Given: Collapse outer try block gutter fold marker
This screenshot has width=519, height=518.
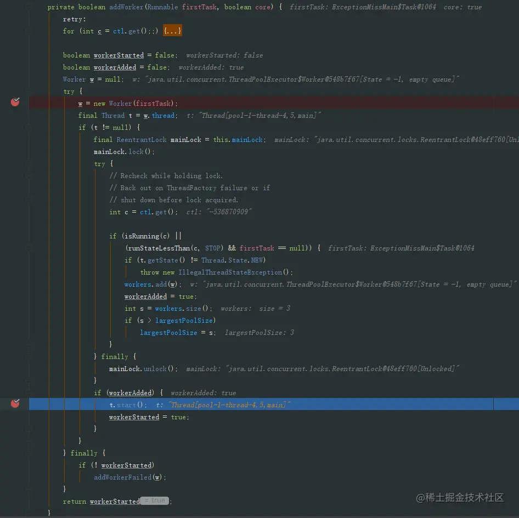Looking at the screenshot, I should [x=29, y=92].
